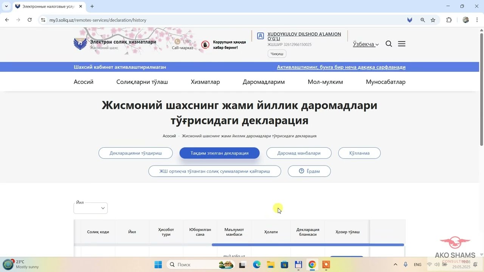
Task: Open the browser extensions puzzle icon
Action: click(449, 20)
